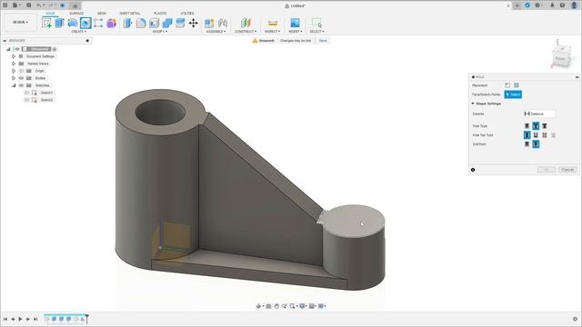Jump to the timeline start
This screenshot has width=582, height=327.
coord(5,319)
